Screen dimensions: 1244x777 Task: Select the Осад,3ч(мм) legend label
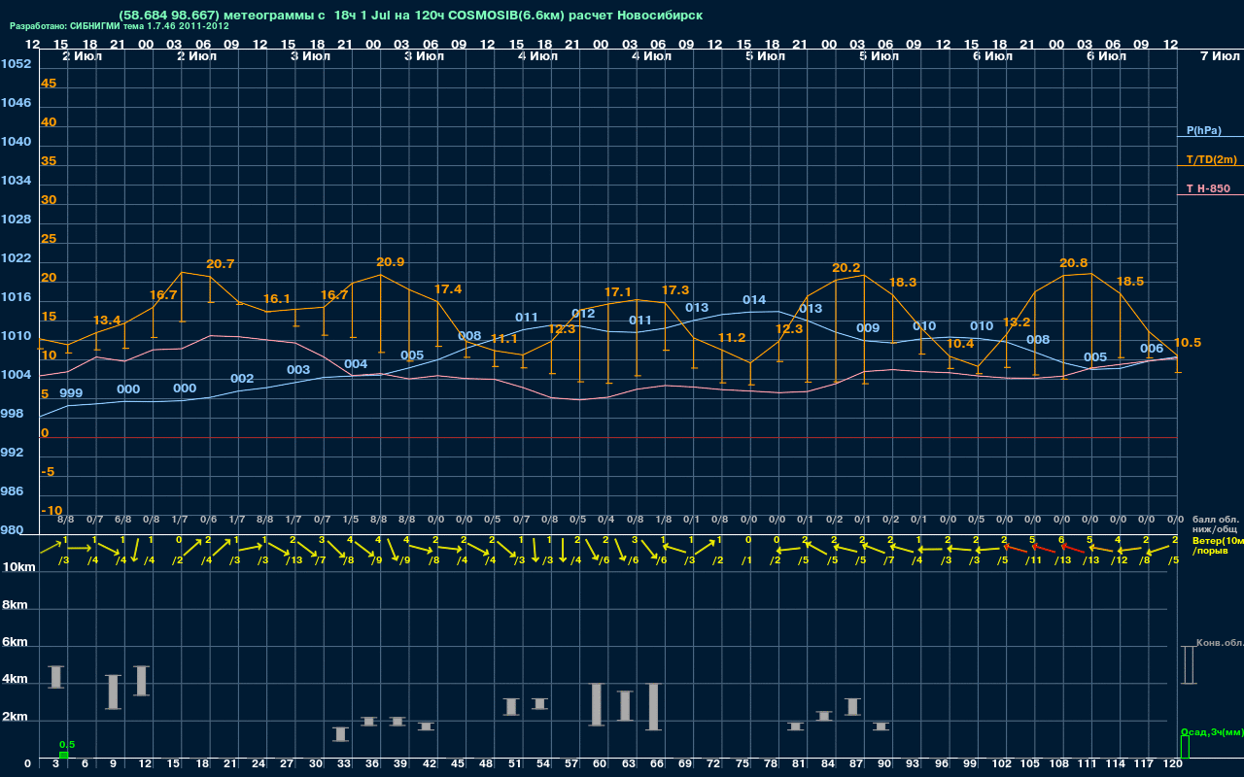[1211, 731]
